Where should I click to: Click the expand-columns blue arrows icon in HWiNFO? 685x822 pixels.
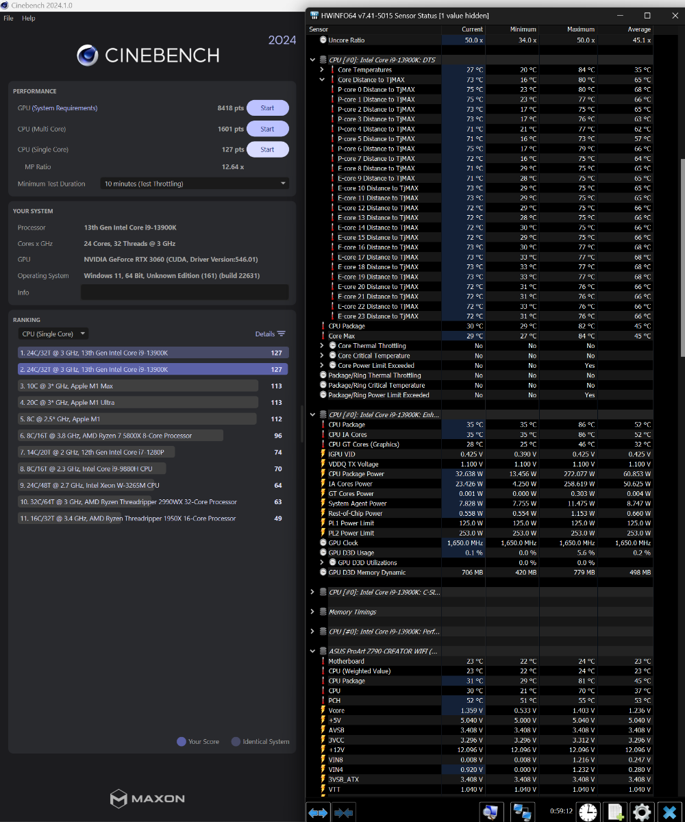[318, 812]
